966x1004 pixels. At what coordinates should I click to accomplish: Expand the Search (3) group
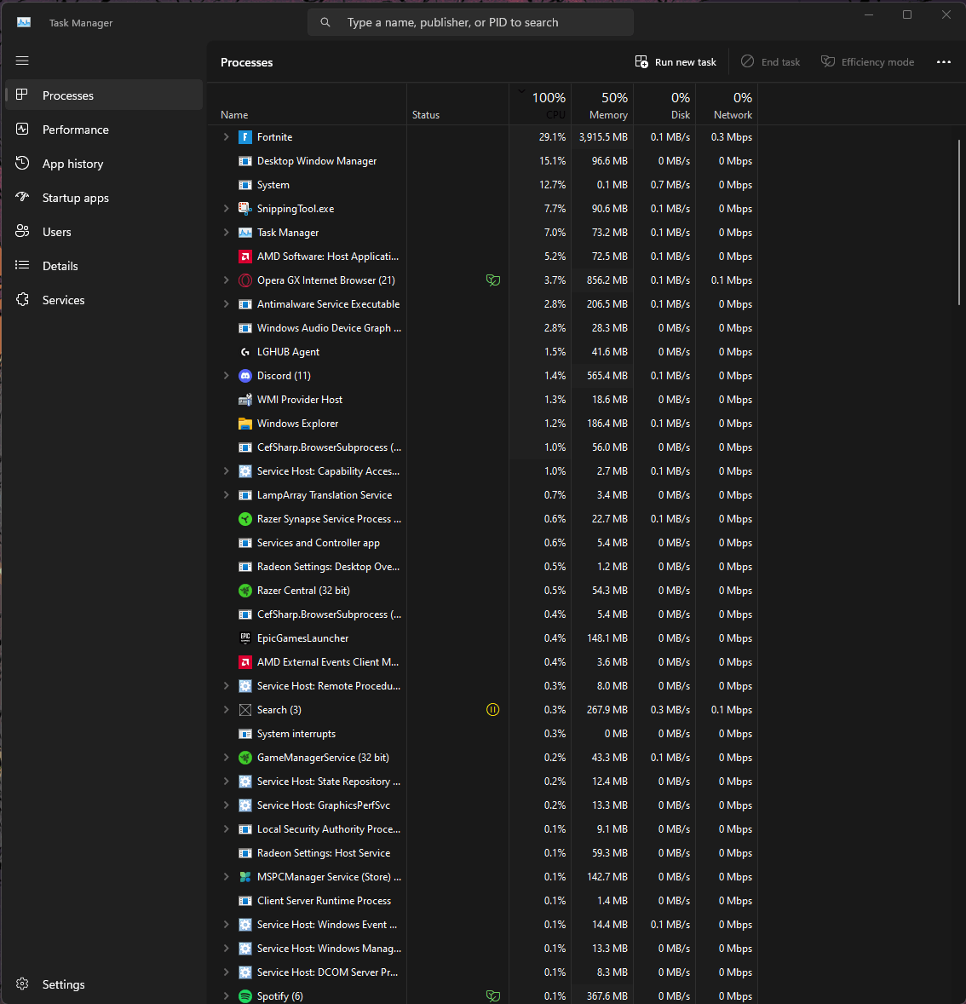pos(226,709)
